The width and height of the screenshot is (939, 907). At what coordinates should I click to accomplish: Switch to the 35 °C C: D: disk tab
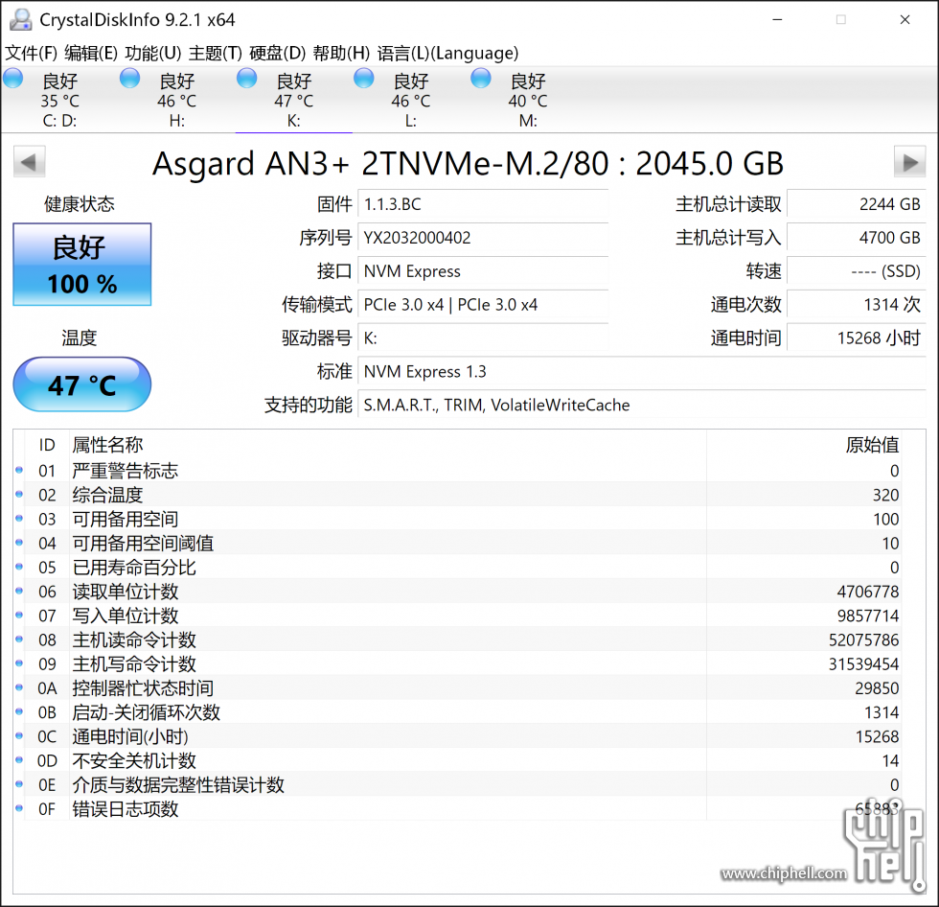(x=59, y=100)
